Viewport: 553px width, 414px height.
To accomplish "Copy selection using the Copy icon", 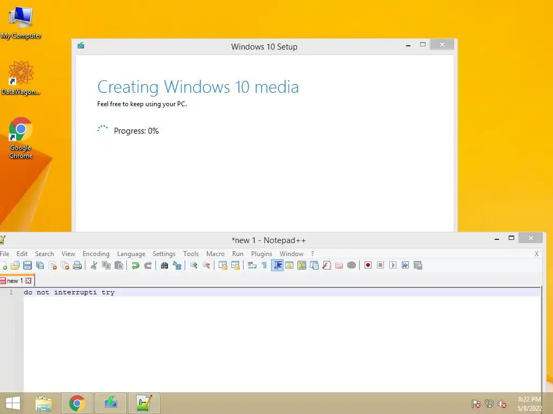I will click(106, 265).
